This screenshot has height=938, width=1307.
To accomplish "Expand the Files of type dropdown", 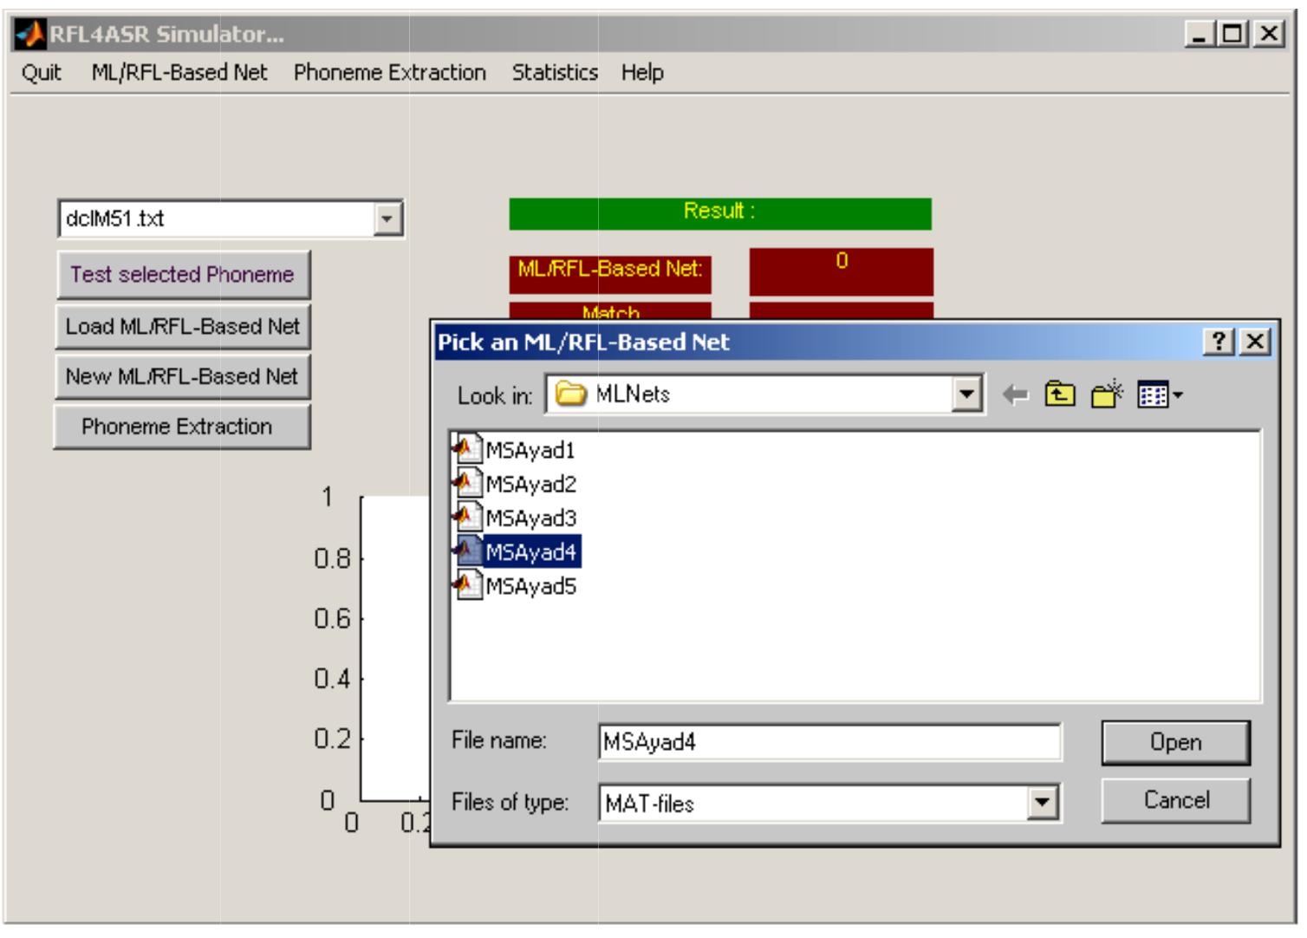I will coord(1043,803).
